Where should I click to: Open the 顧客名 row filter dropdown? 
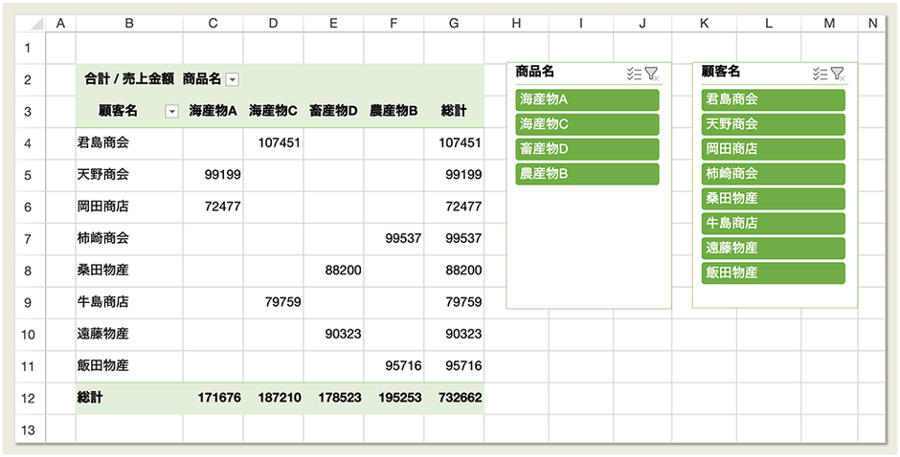pyautogui.click(x=171, y=112)
